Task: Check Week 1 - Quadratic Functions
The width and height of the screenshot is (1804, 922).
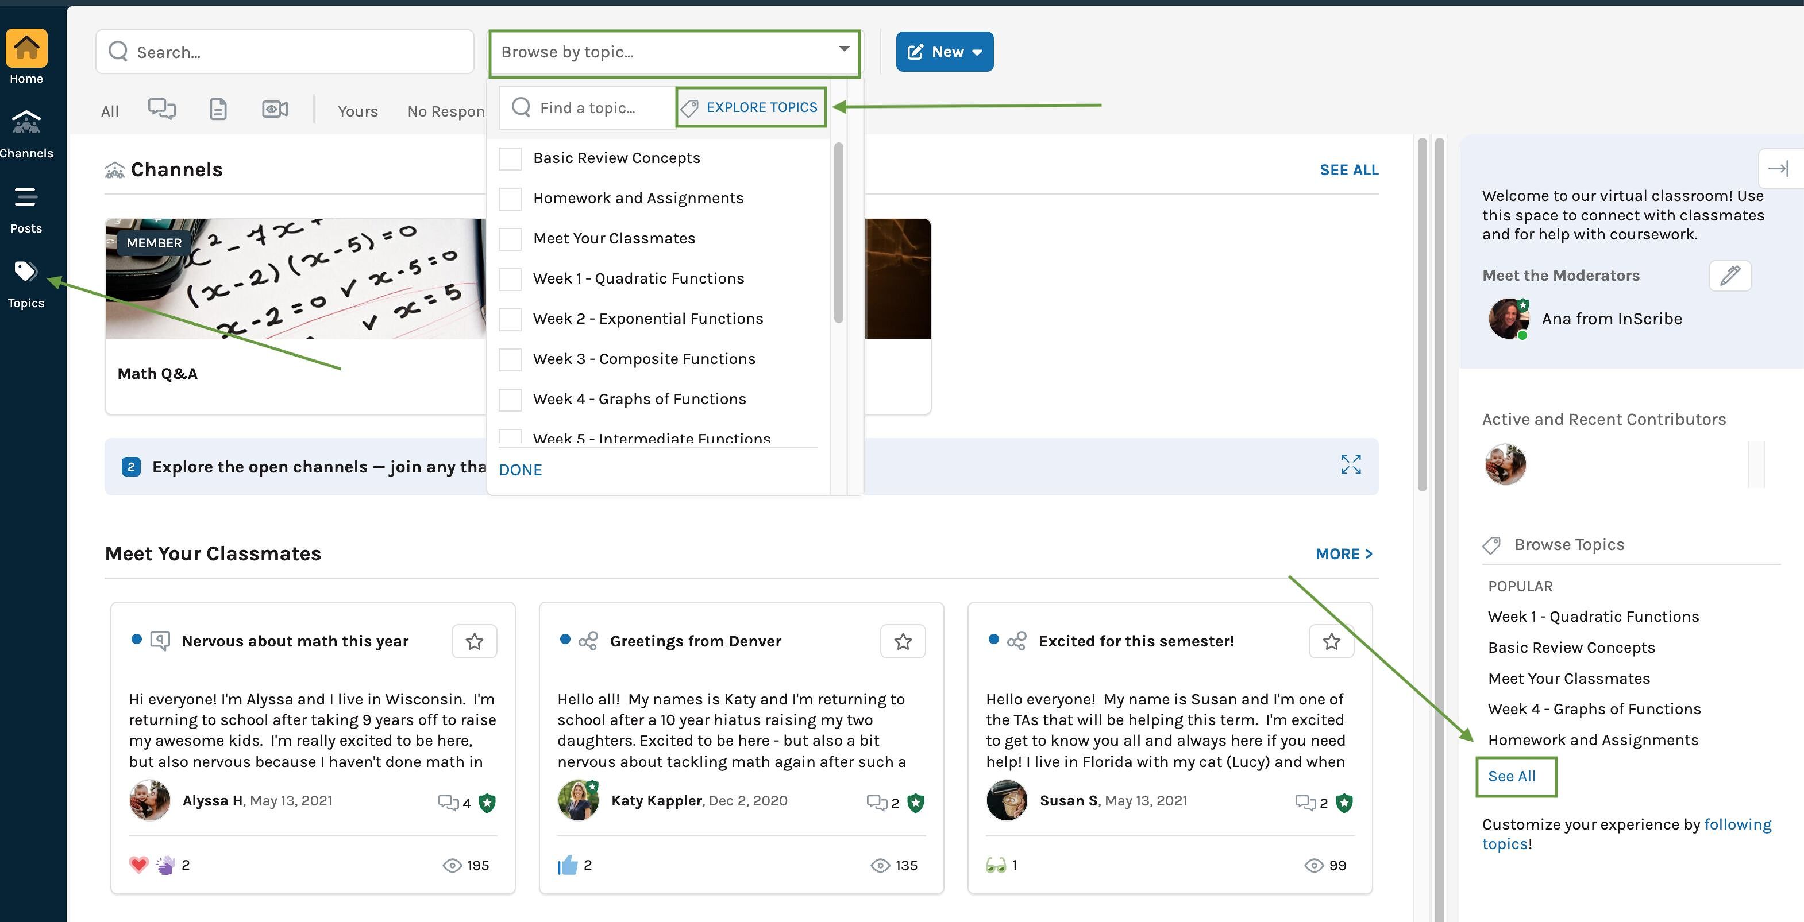Action: tap(510, 279)
